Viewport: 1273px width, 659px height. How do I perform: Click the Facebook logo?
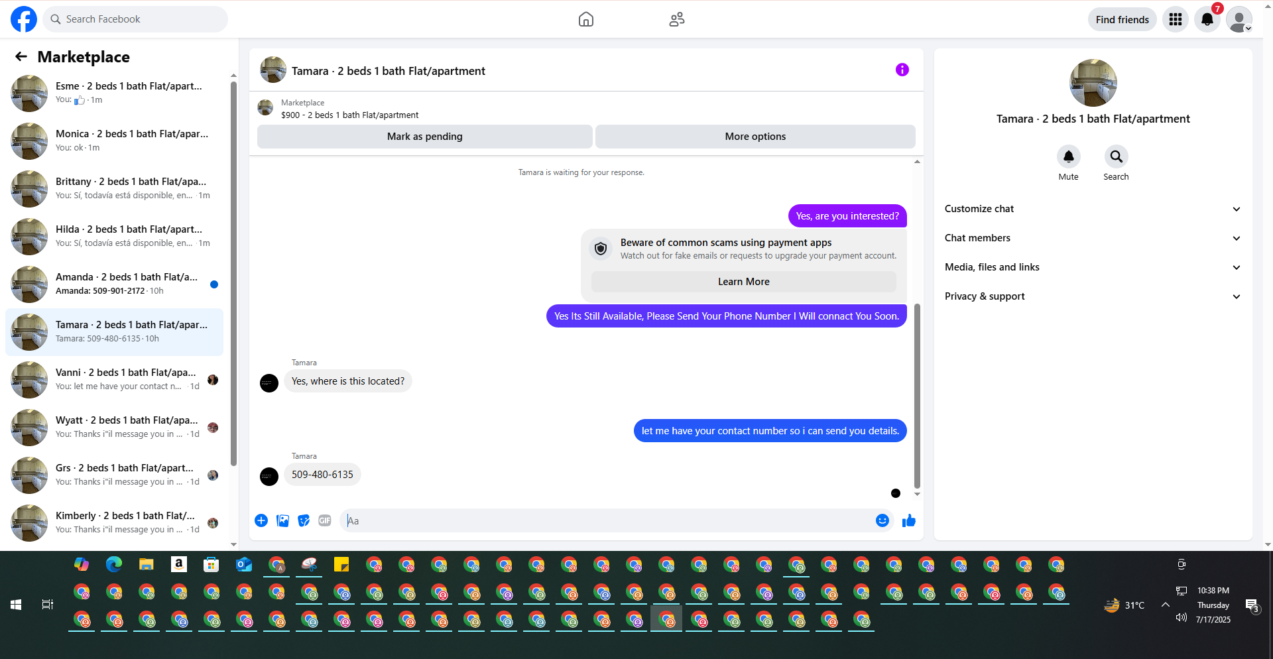(24, 19)
